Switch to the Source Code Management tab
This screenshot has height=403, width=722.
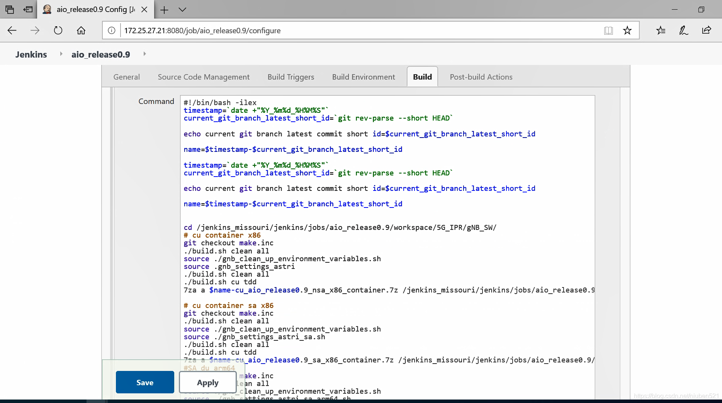pos(204,77)
